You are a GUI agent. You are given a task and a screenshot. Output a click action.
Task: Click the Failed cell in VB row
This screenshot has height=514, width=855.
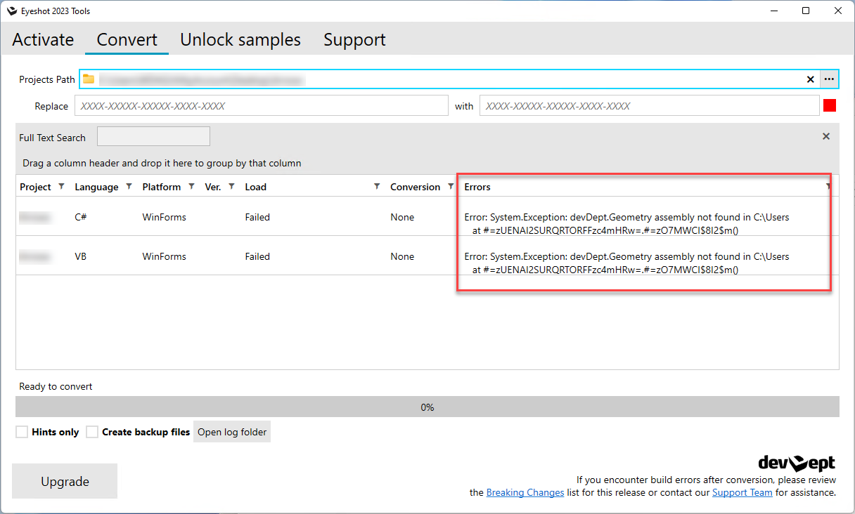coord(257,256)
